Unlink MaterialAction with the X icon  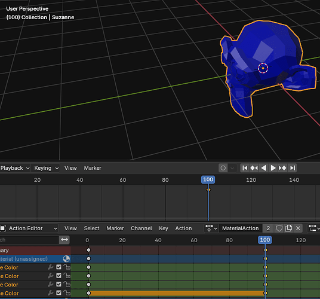click(298, 228)
